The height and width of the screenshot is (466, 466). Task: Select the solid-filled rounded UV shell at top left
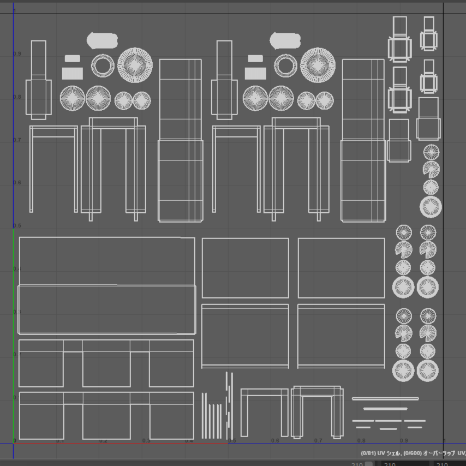click(x=102, y=40)
